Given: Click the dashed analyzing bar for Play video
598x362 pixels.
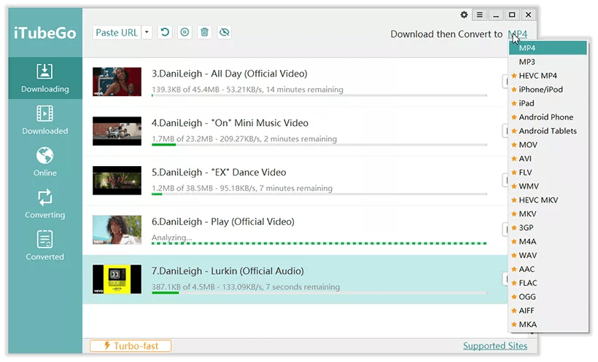Looking at the screenshot, I should coord(319,243).
